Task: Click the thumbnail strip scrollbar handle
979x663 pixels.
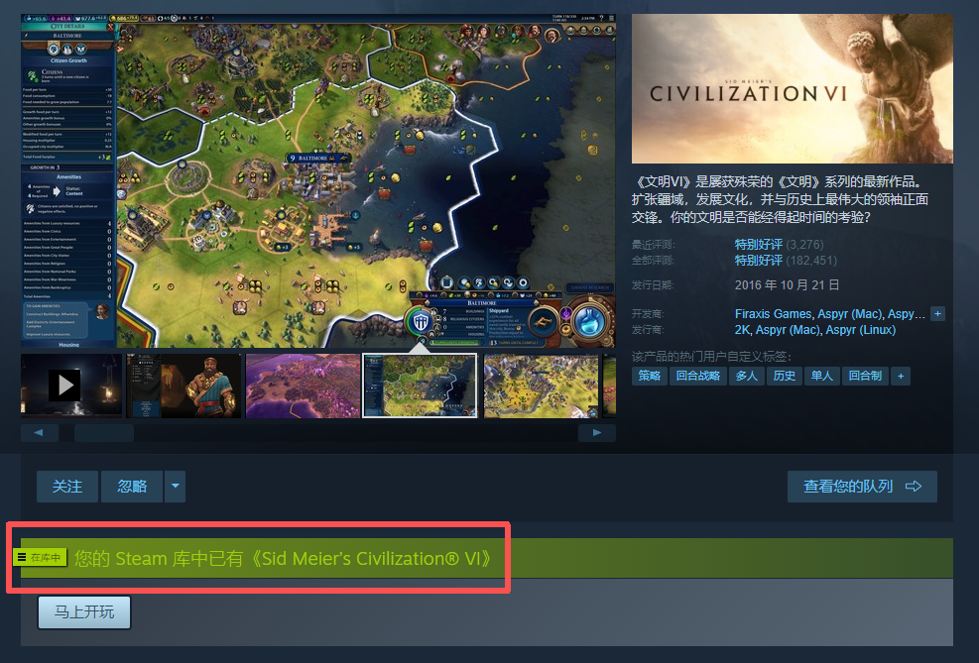Action: 103,433
